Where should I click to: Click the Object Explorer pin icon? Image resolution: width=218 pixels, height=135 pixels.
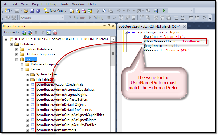pos(109,26)
